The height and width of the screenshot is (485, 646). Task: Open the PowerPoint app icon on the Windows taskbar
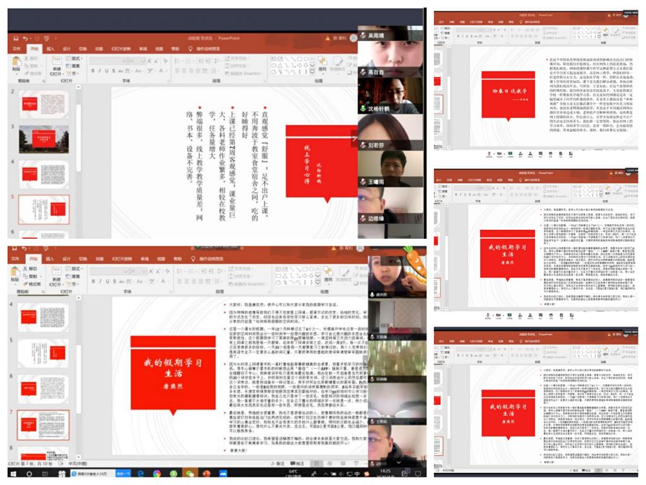(x=206, y=473)
